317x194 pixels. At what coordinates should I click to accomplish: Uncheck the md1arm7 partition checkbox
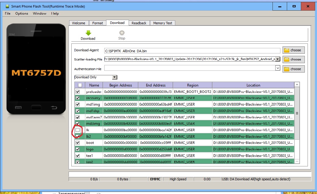pyautogui.click(x=78, y=117)
